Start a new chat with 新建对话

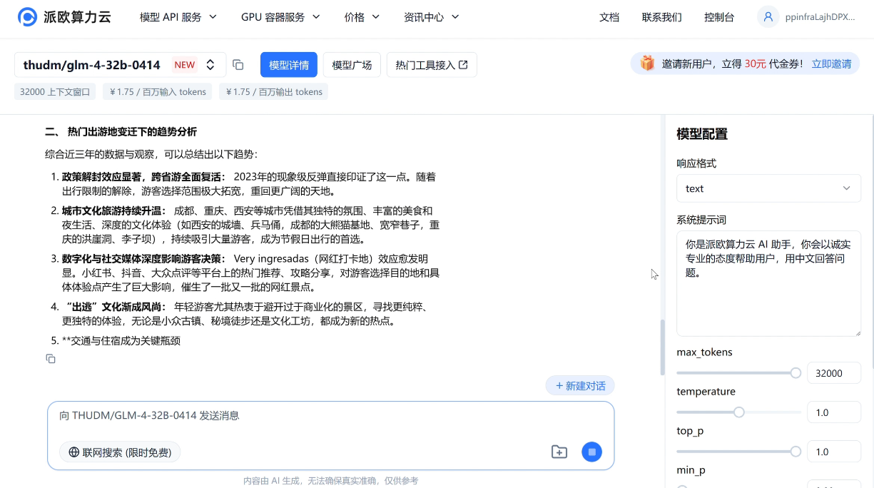point(580,386)
